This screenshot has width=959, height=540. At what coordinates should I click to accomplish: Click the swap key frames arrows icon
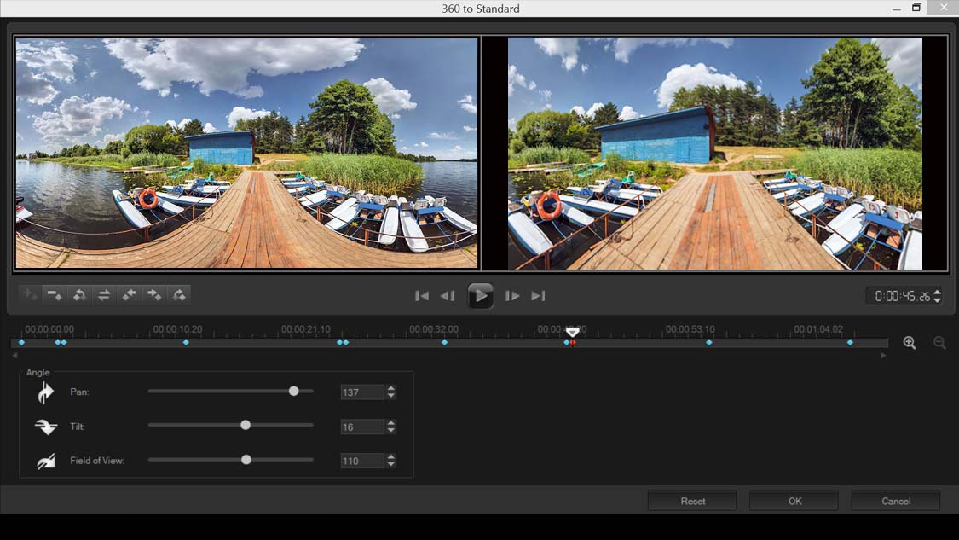104,295
